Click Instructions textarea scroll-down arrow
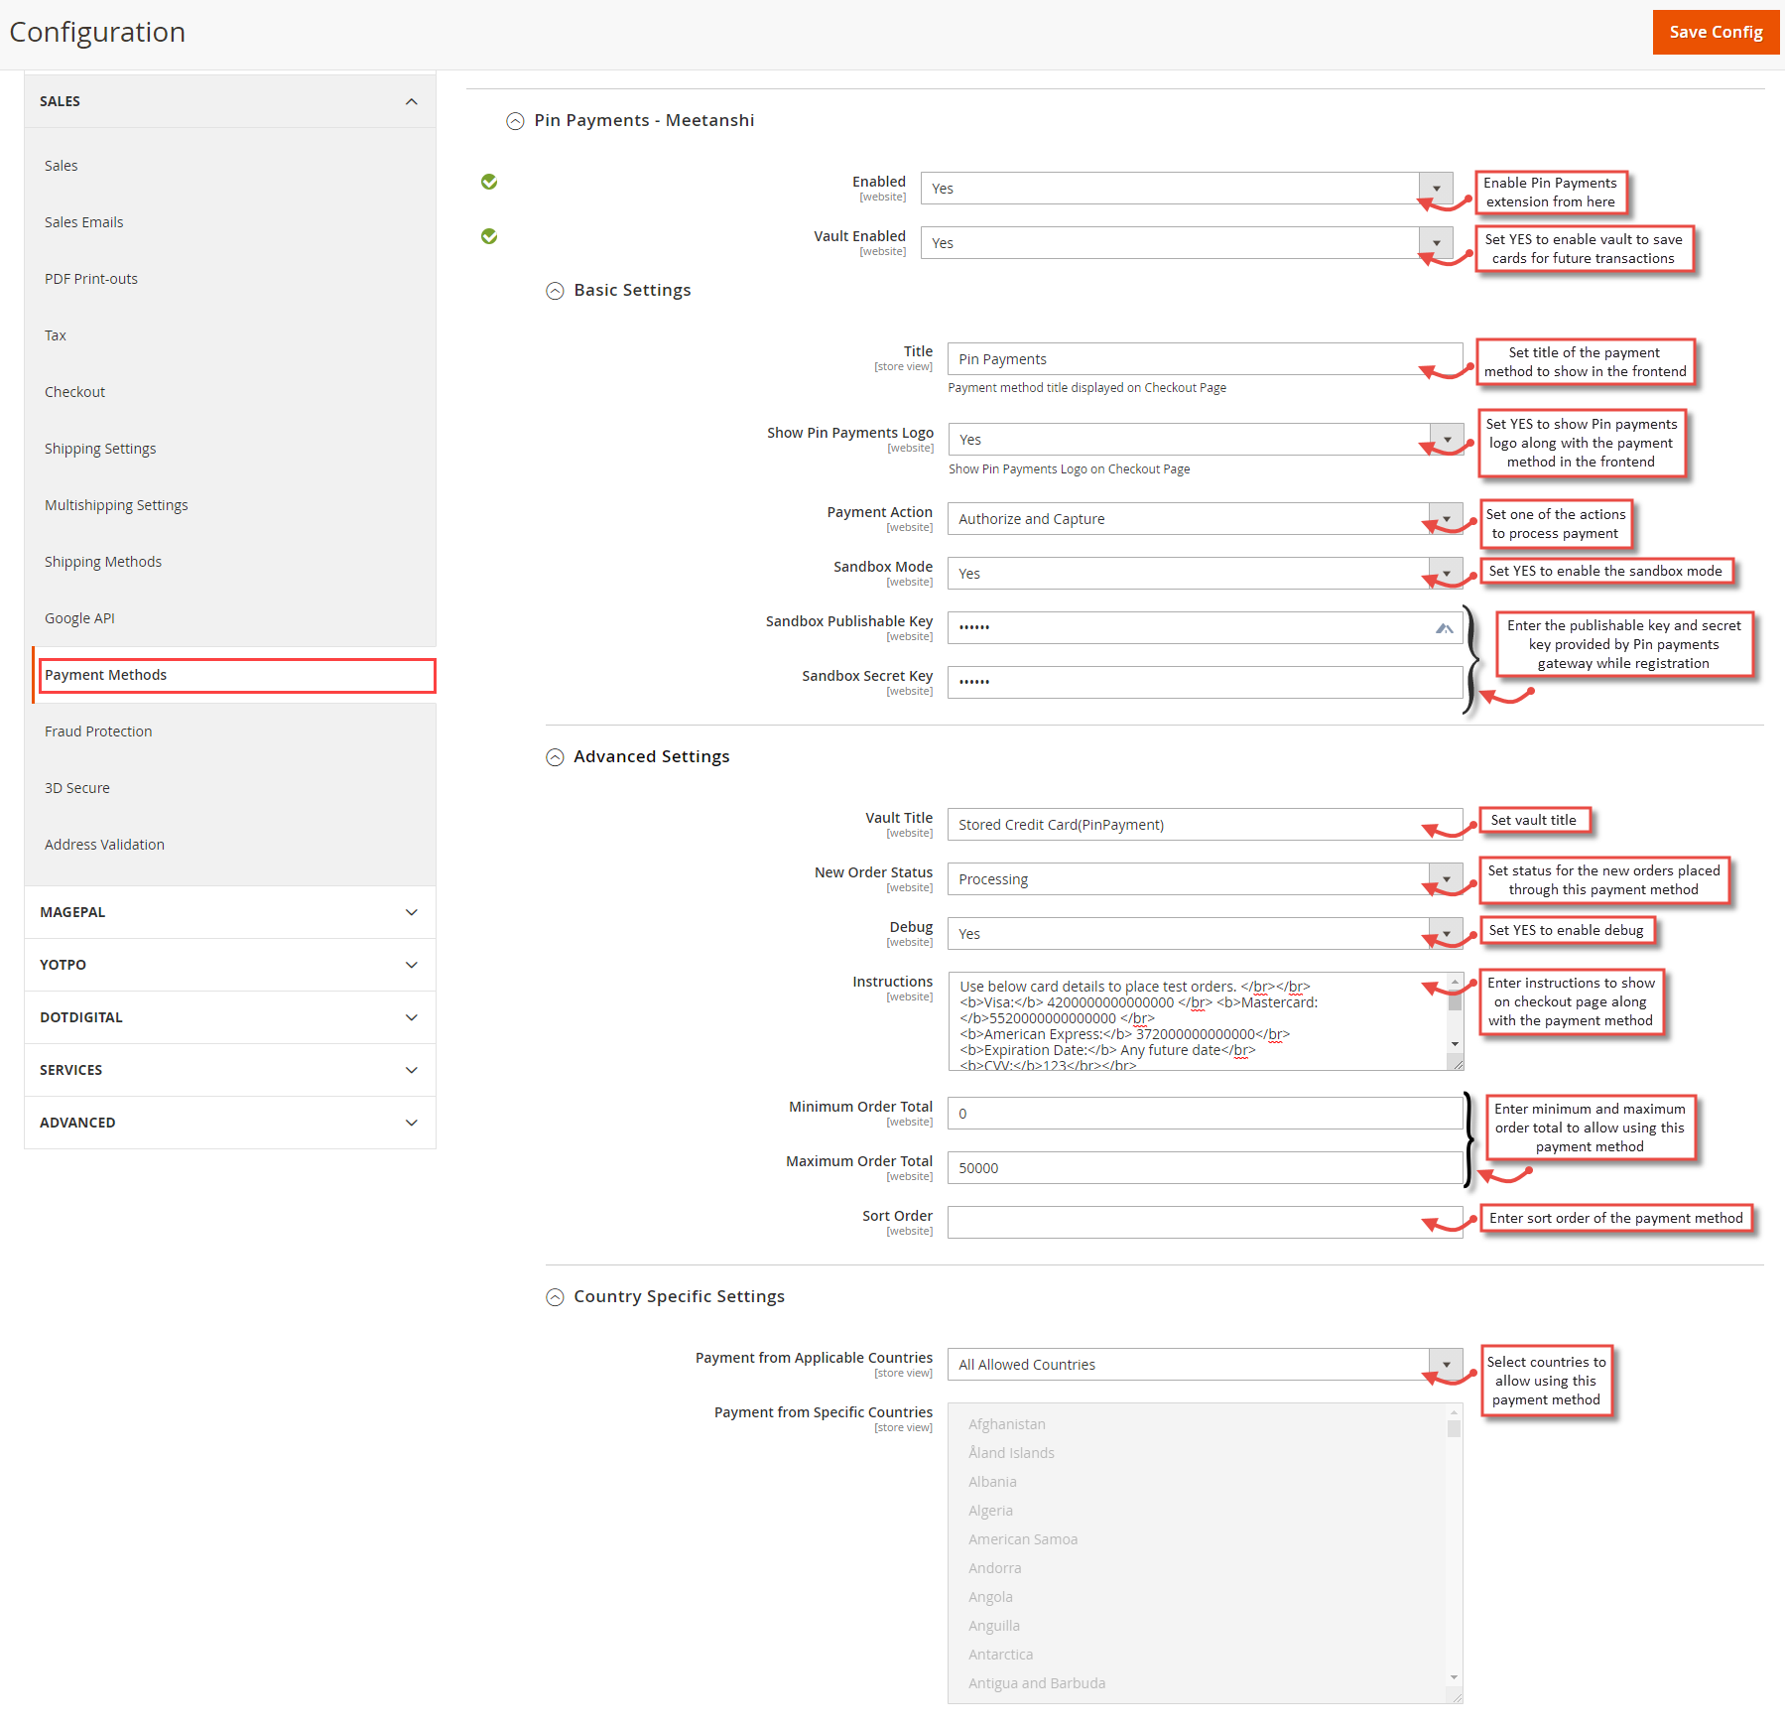This screenshot has width=1785, height=1727. pos(1455,1044)
